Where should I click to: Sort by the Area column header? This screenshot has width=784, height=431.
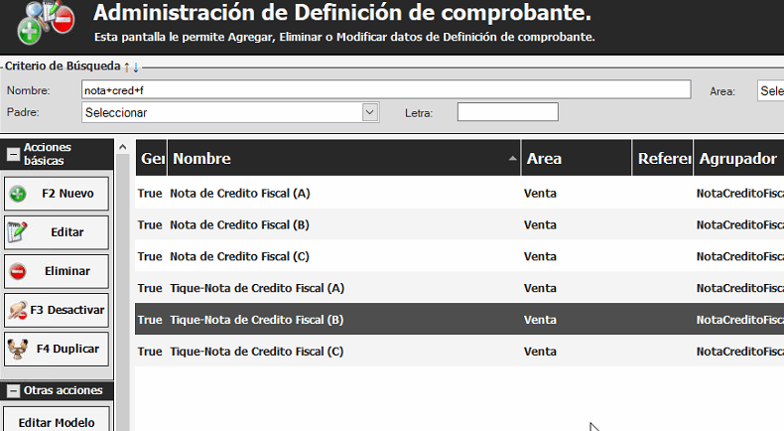click(576, 159)
